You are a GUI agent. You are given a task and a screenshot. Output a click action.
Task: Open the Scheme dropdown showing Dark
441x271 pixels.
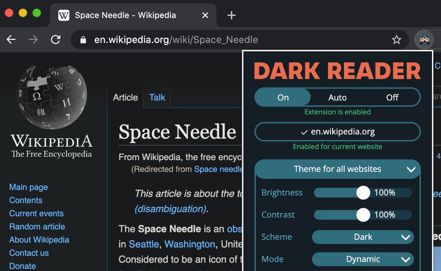pos(362,237)
